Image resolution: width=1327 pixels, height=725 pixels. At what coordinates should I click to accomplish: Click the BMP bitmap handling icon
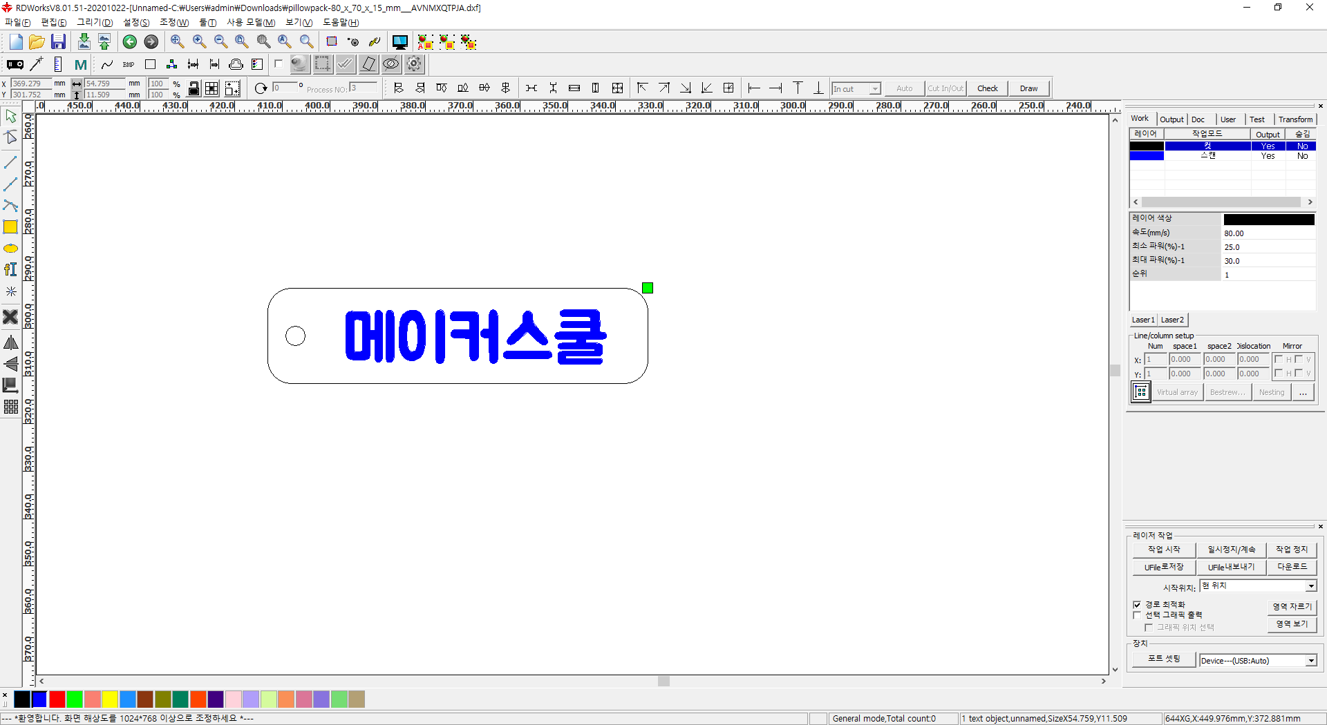click(x=129, y=64)
